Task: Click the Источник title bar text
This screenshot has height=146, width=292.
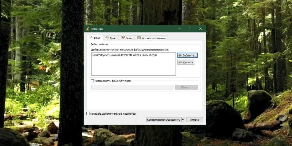Action: pyautogui.click(x=97, y=29)
